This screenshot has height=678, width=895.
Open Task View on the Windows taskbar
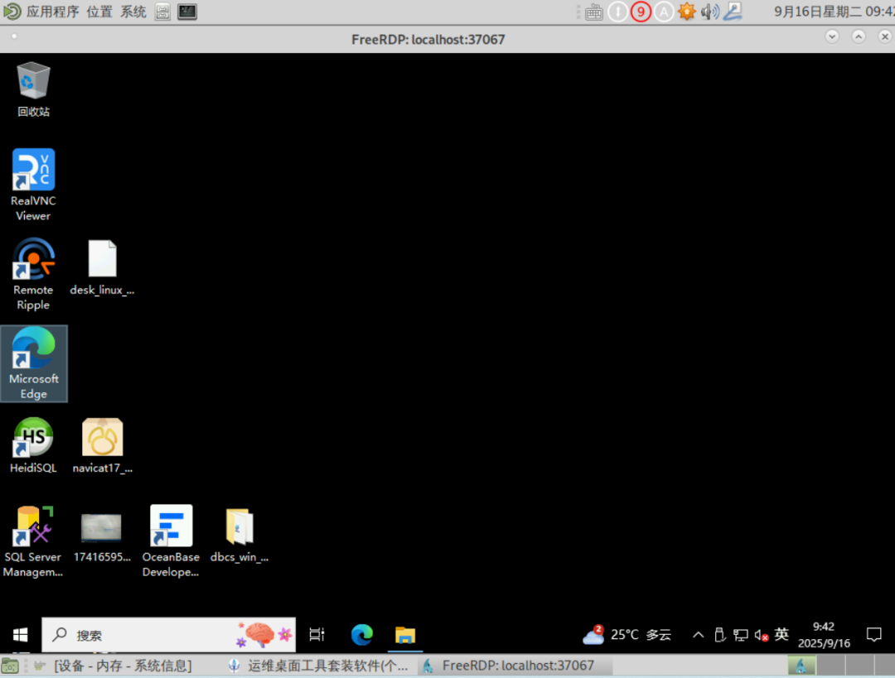click(x=317, y=635)
